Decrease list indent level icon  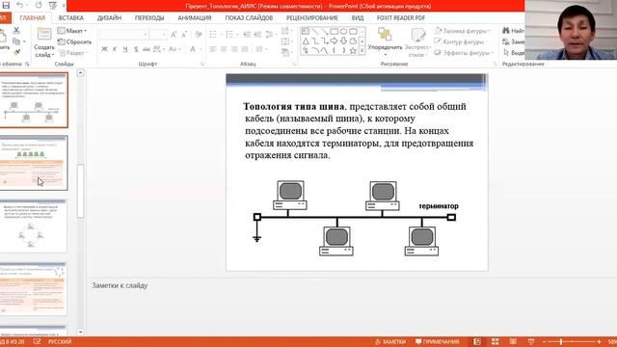pos(247,35)
